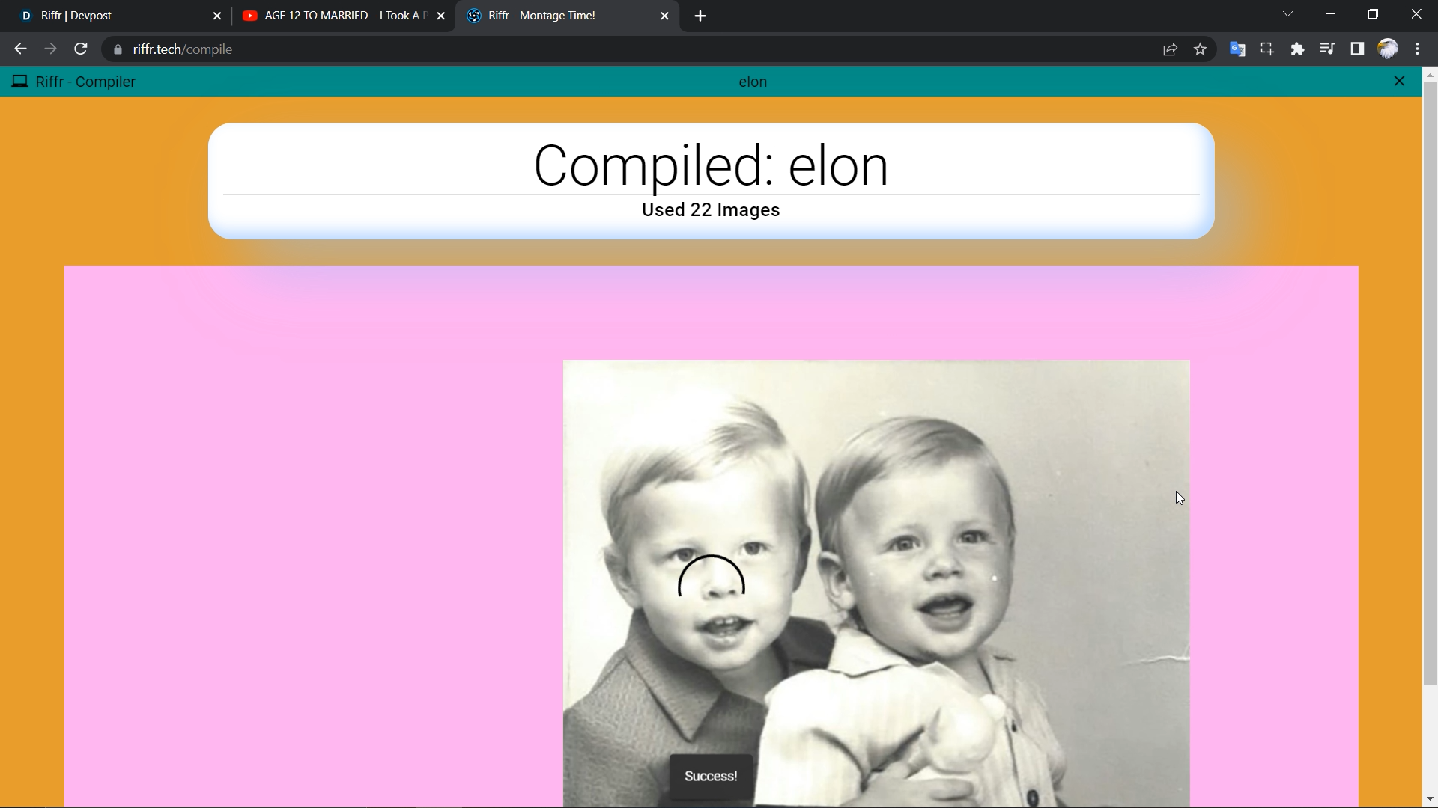The image size is (1438, 808).
Task: Open the media control icon
Action: [1327, 49]
